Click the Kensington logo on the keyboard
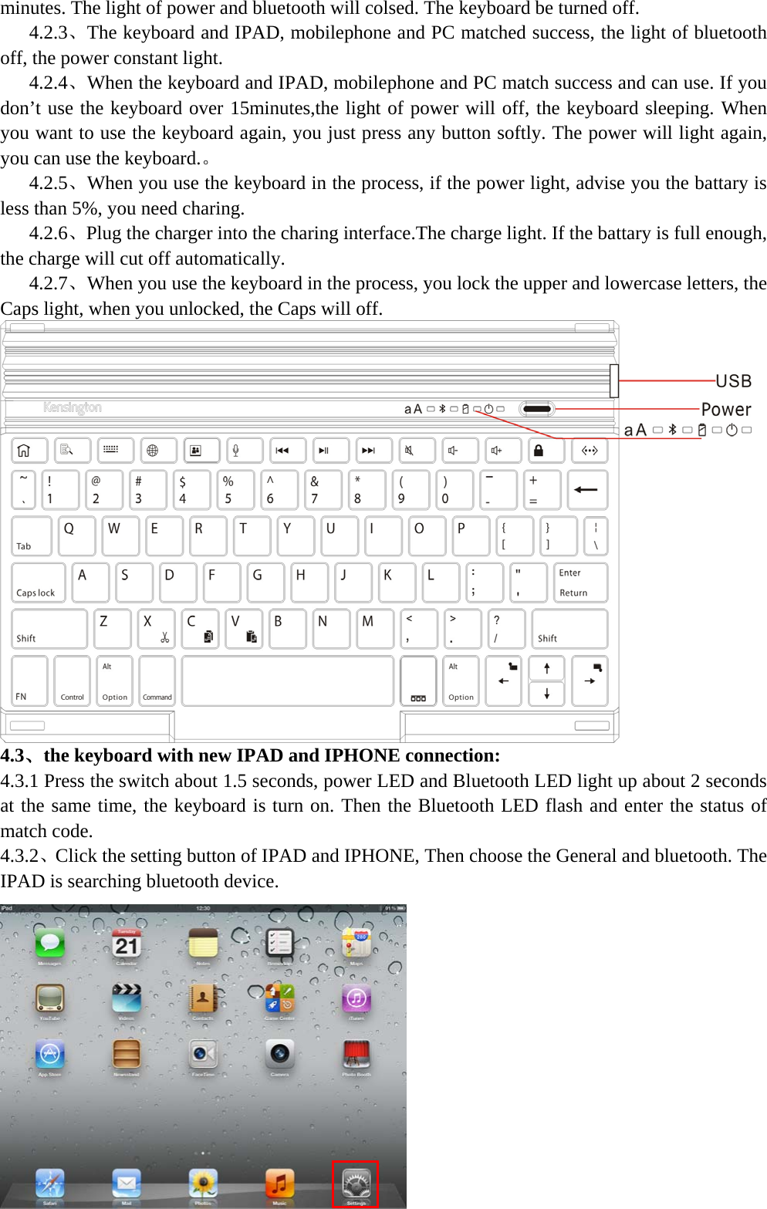The height and width of the screenshot is (1209, 767). click(73, 407)
